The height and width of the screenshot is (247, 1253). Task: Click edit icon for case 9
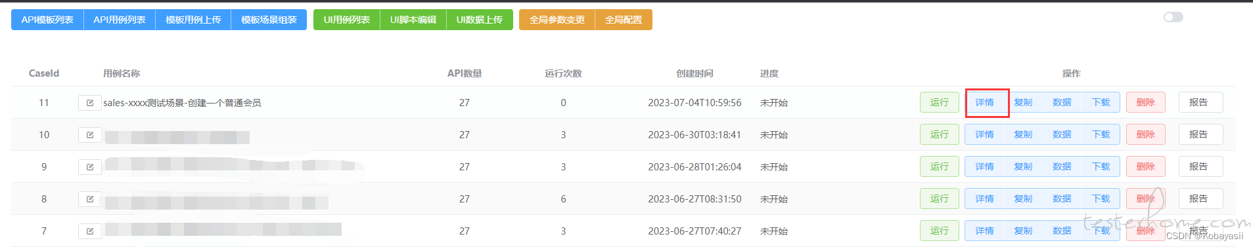[x=90, y=167]
